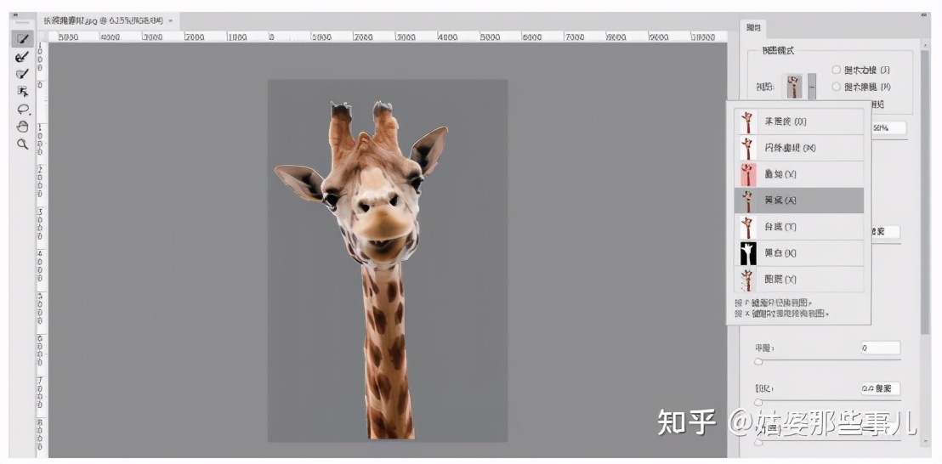Click the view mode giraffe thumbnail preview
The height and width of the screenshot is (464, 942).
794,87
